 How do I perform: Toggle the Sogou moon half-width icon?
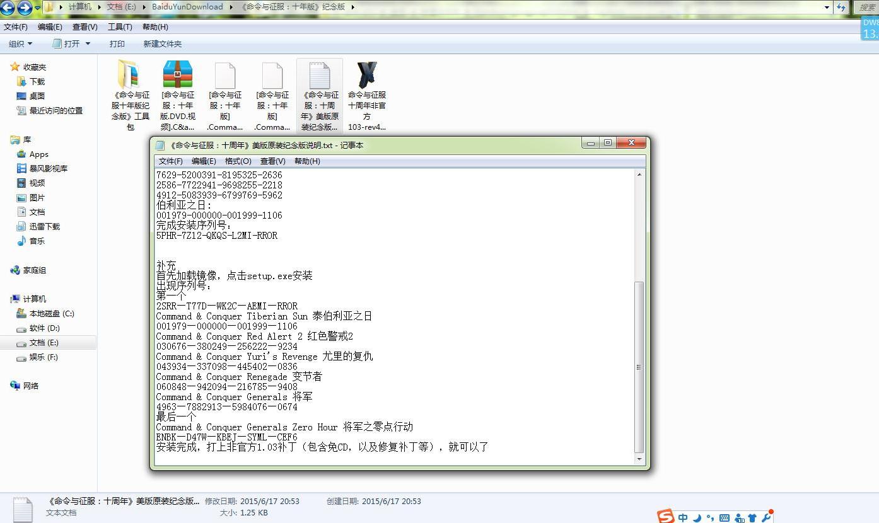[x=697, y=518]
